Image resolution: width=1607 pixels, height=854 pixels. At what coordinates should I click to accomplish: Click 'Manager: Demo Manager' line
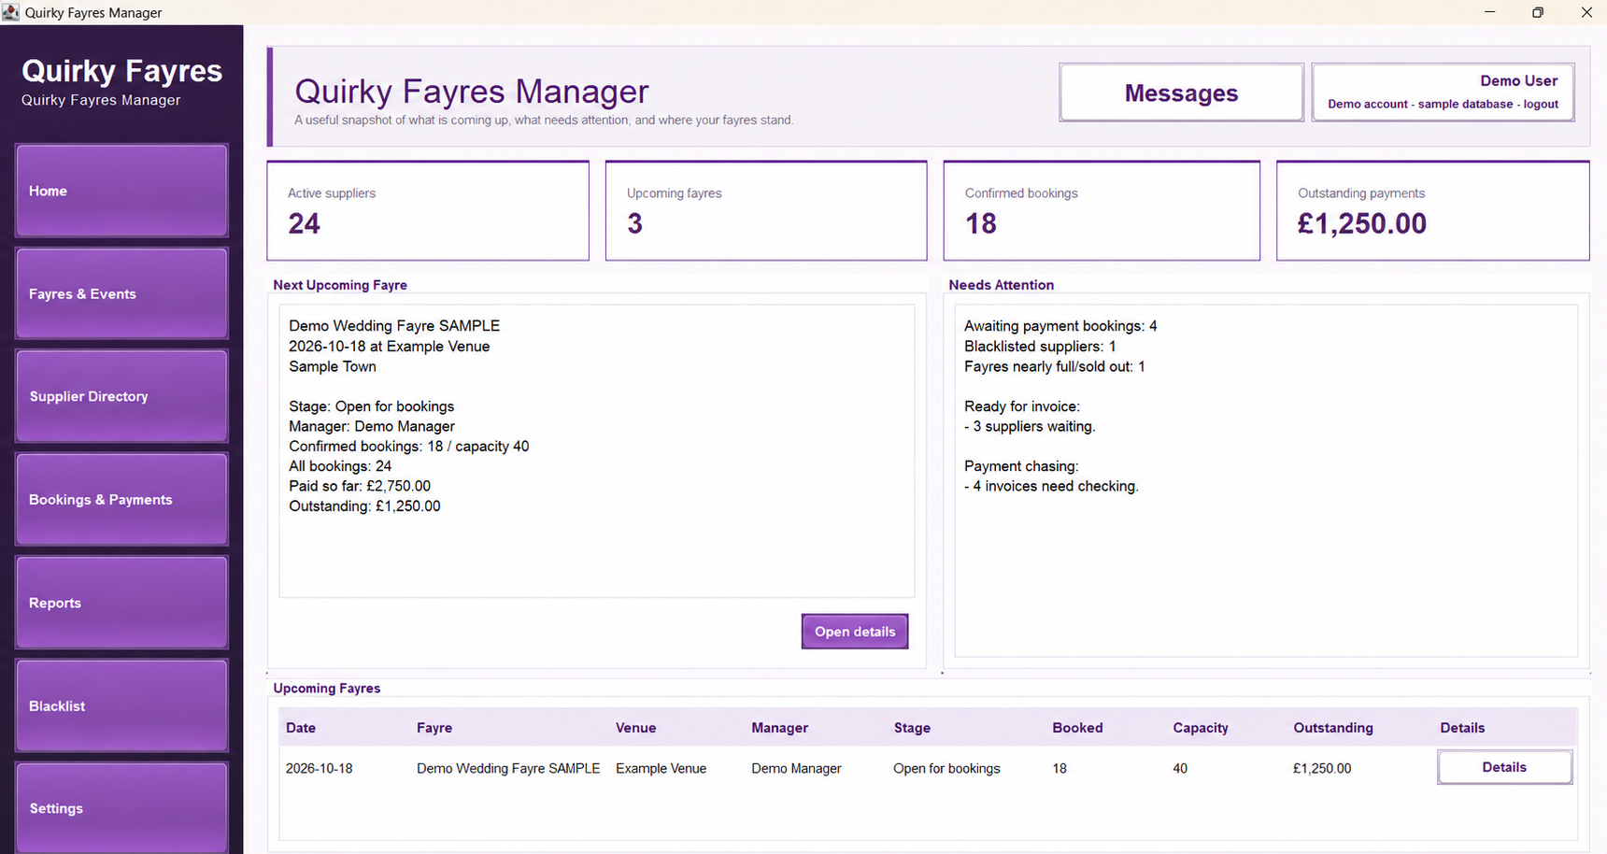click(372, 426)
